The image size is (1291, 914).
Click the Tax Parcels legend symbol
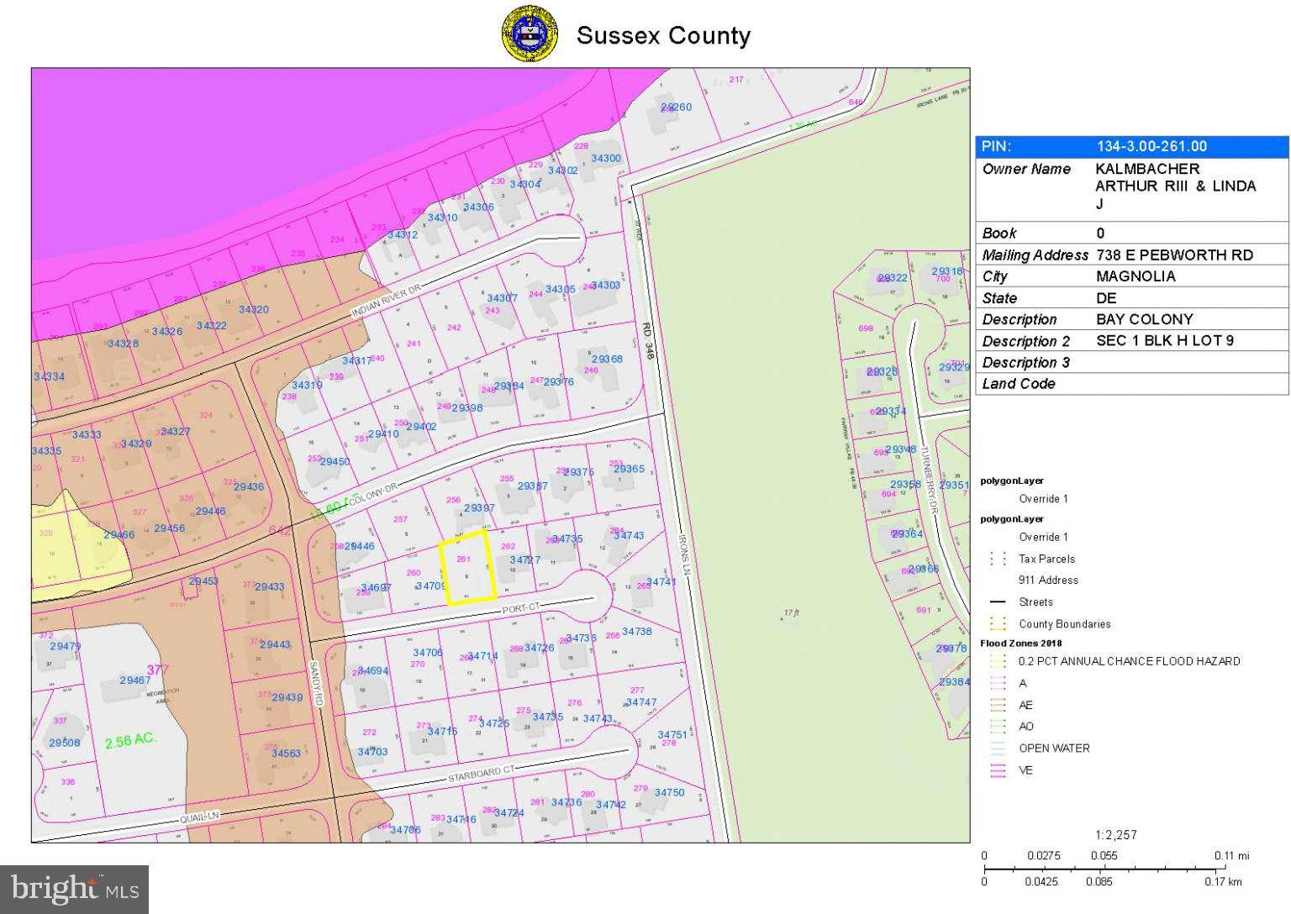click(x=998, y=559)
